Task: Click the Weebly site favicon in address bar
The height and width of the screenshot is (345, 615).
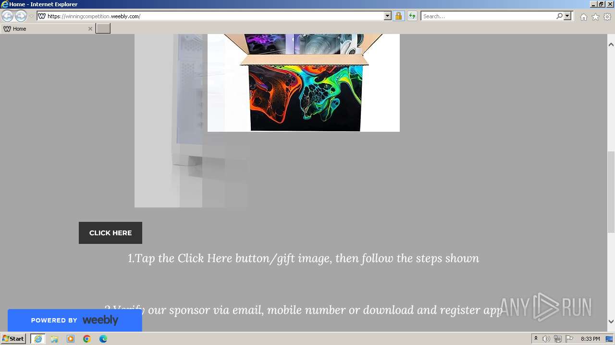Action: [42, 16]
